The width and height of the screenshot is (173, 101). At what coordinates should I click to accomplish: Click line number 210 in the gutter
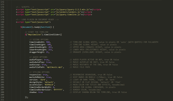click(2, 97)
